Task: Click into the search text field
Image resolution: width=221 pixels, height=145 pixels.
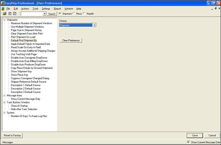Action: (32, 14)
